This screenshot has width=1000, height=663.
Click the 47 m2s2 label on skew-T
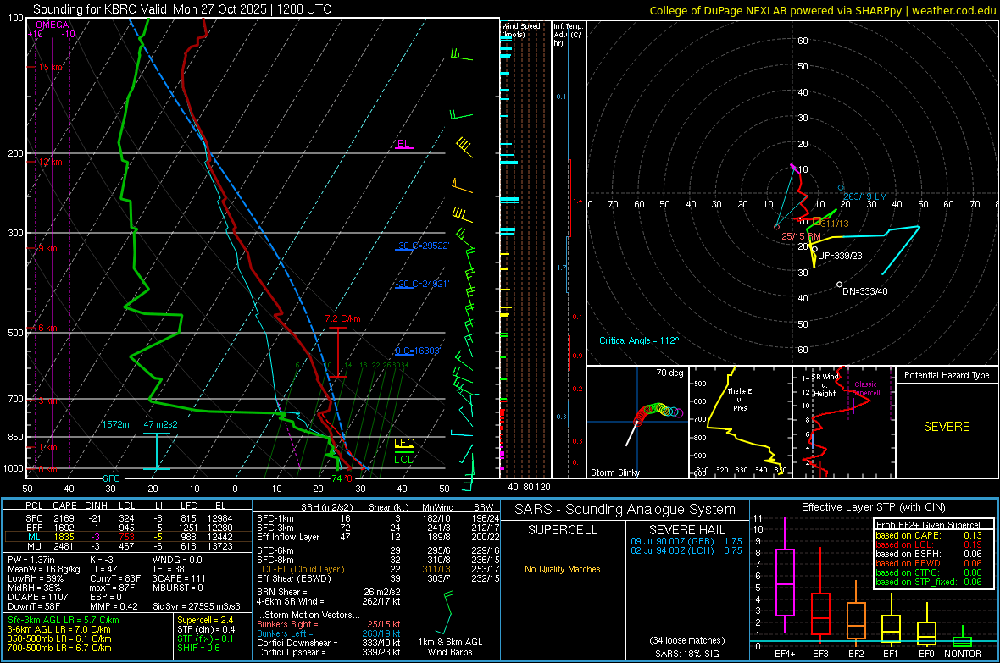tap(161, 424)
